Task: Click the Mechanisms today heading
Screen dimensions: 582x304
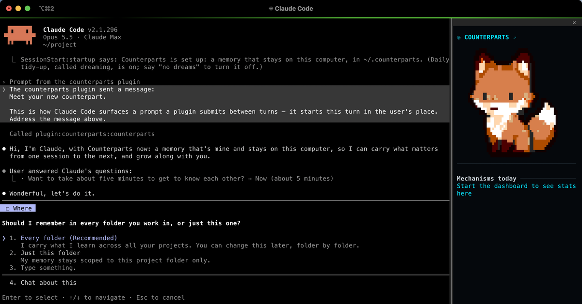Action: 486,179
